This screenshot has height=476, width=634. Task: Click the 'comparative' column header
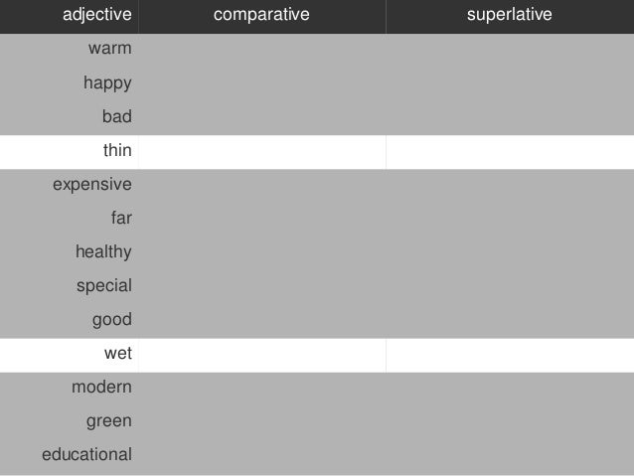(262, 15)
